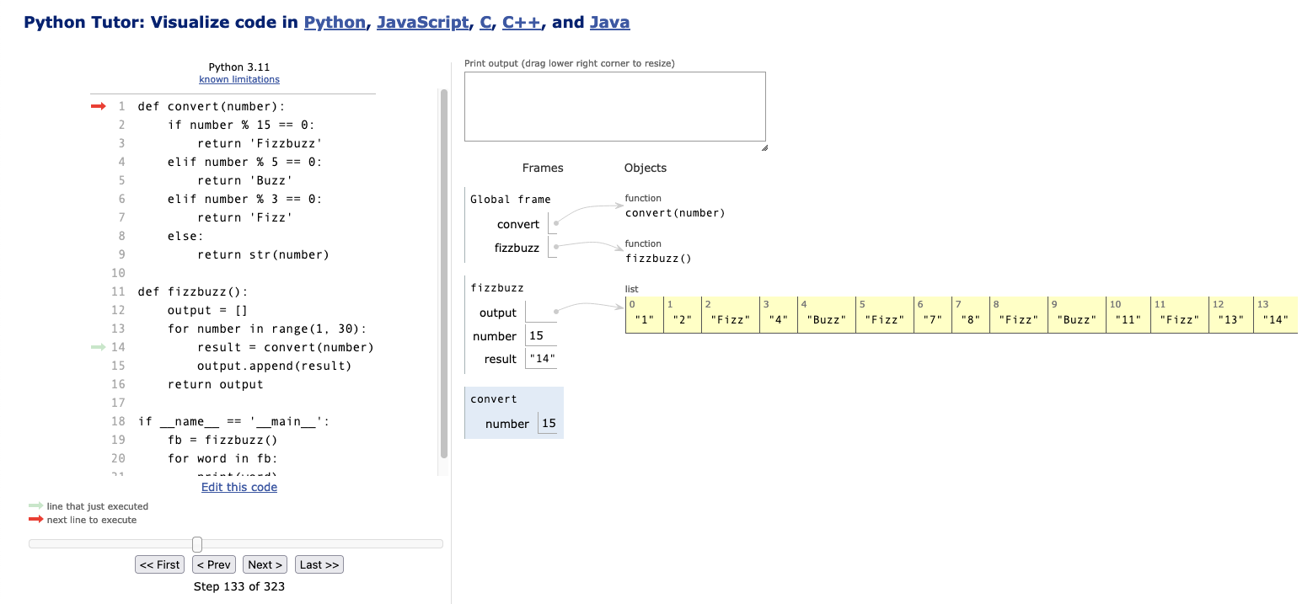Click code line 'output.append(result)'

(x=274, y=366)
